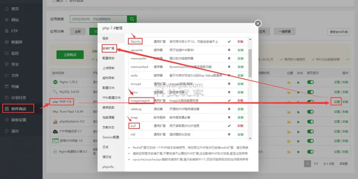The image size is (358, 179).
Task: Click the 退出 logout icon in sidebar
Action: coord(6,131)
